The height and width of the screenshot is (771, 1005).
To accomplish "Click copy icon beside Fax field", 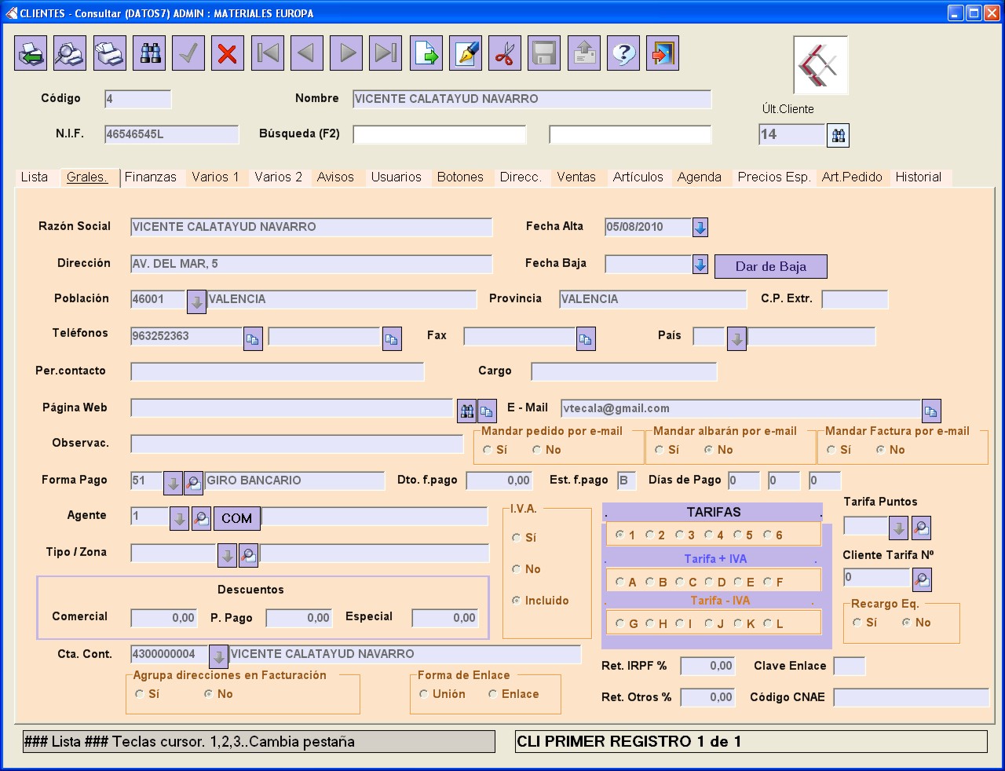I will [586, 339].
